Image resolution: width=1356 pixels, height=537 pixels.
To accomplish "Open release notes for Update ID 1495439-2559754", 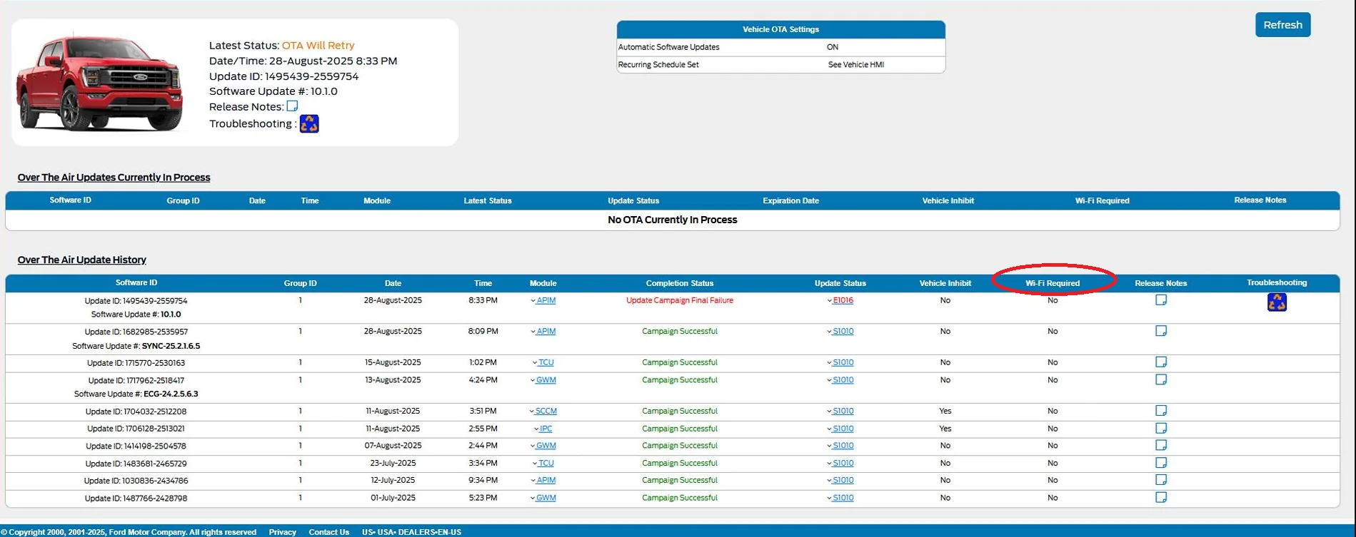I will point(1161,300).
